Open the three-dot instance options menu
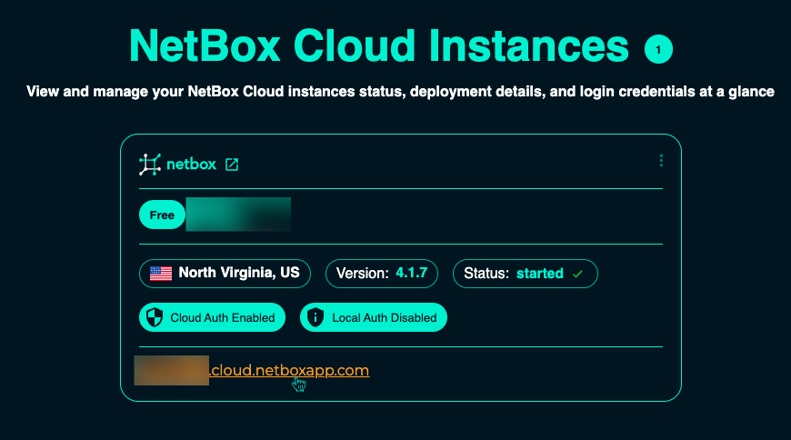Screen dimensions: 791x440 coord(661,161)
